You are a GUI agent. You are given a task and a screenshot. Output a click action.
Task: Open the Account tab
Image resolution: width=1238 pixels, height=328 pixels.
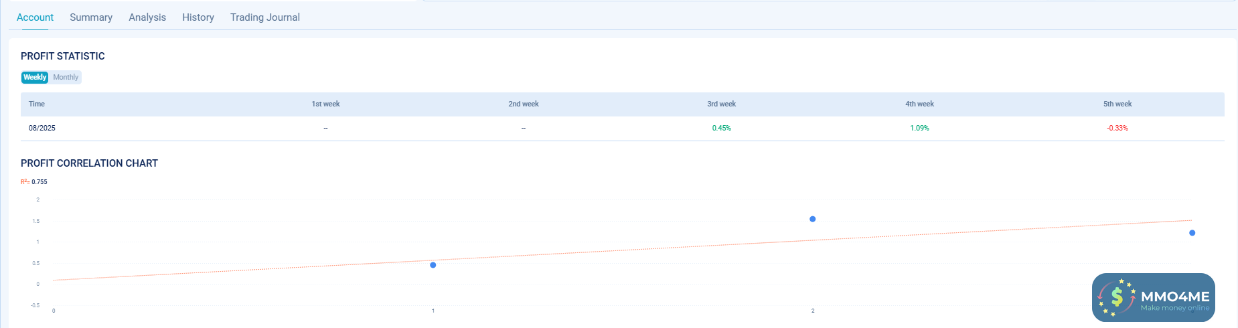pos(35,17)
